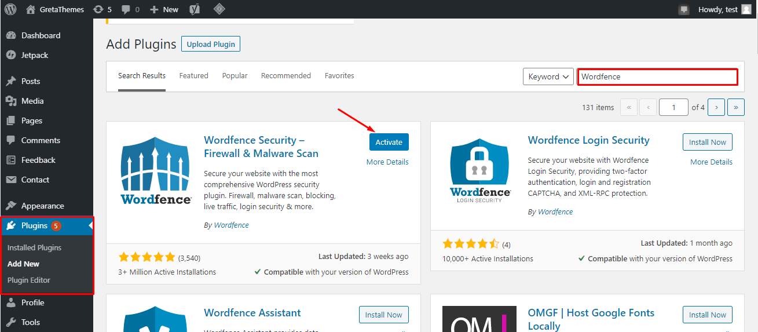758x332 pixels.
Task: Go to next page of results
Action: pos(716,107)
